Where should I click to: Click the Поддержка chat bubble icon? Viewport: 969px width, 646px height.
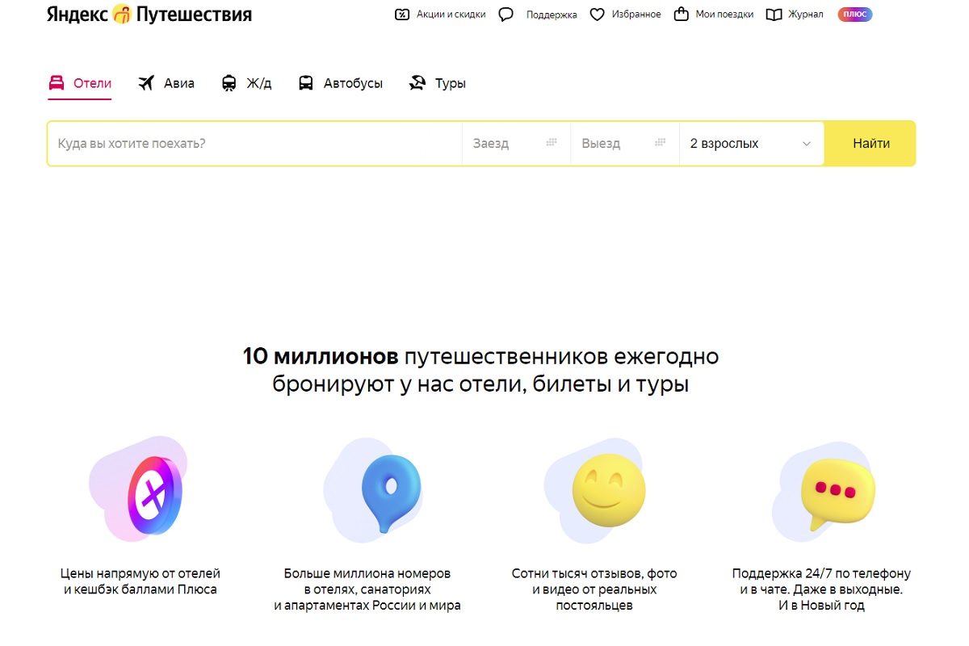(506, 15)
